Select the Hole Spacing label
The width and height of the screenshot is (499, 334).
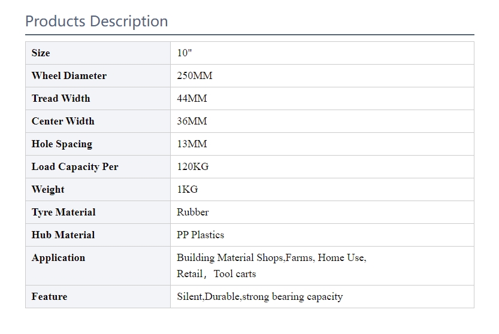click(62, 144)
